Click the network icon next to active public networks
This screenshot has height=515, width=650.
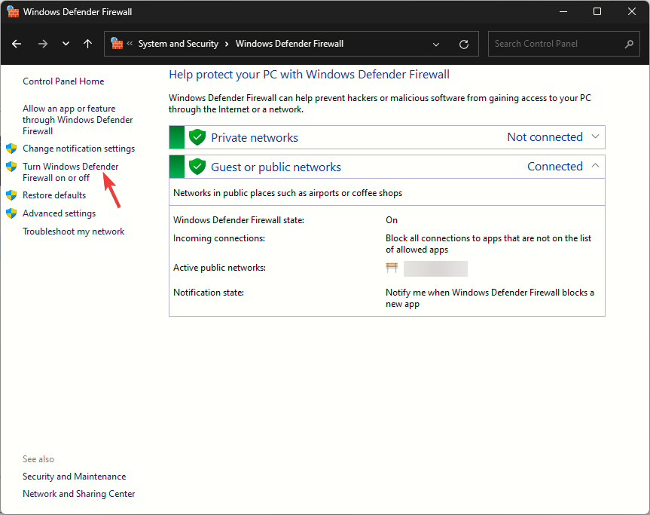(392, 268)
